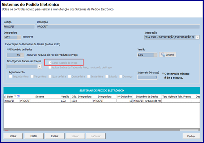
Task: Select grid cell 'PROCFIT: Arquivo de Mix'
Action: coord(147,101)
